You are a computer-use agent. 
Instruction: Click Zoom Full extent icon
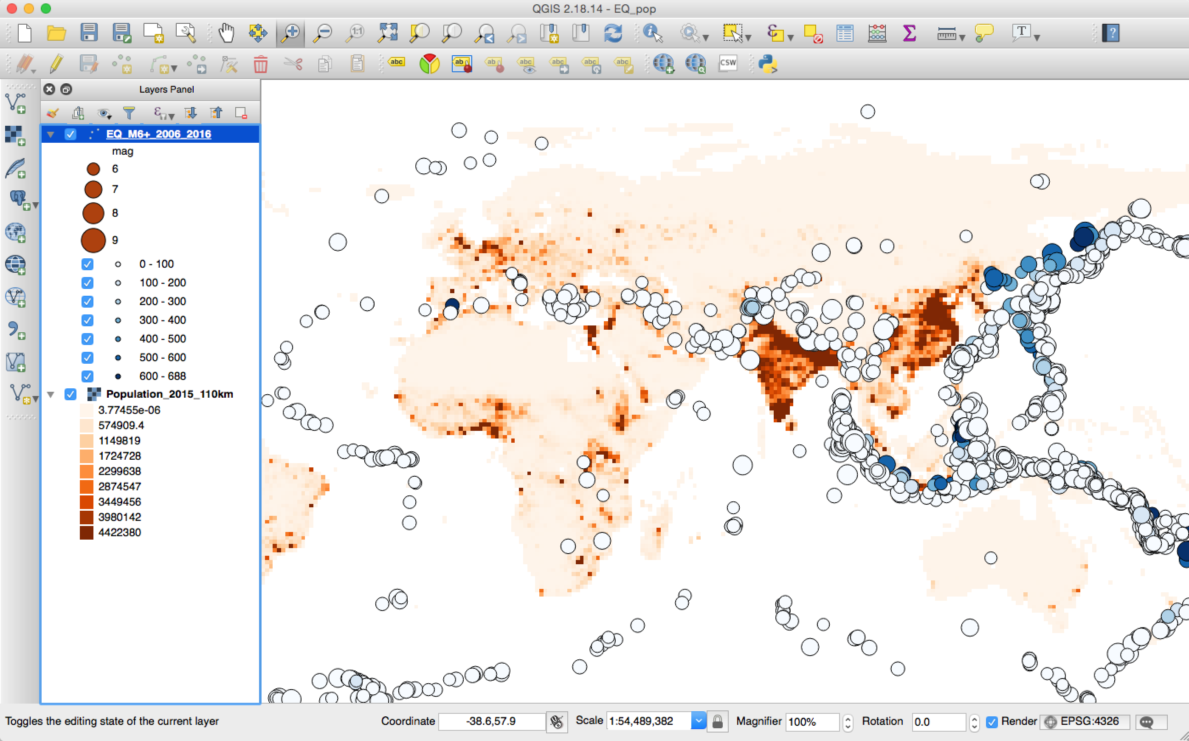click(387, 33)
